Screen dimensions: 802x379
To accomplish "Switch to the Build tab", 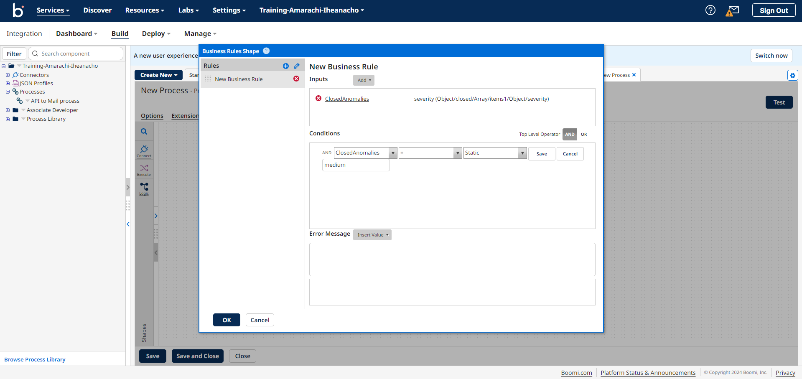I will (120, 33).
